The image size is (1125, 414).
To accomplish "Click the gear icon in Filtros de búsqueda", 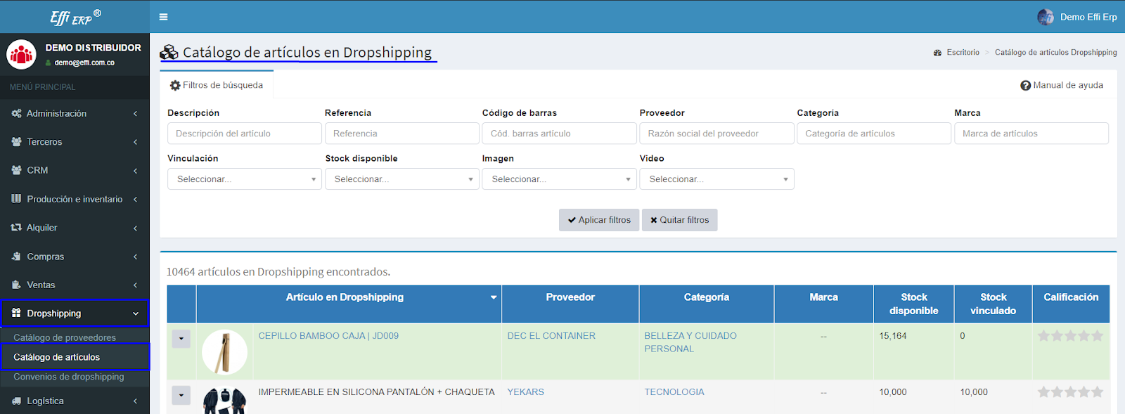I will (175, 85).
